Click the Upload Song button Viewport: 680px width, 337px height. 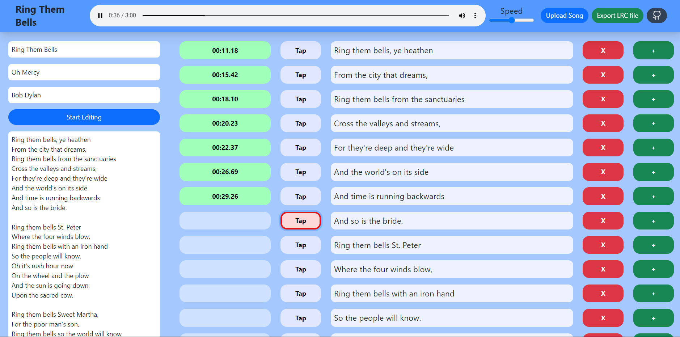[565, 16]
